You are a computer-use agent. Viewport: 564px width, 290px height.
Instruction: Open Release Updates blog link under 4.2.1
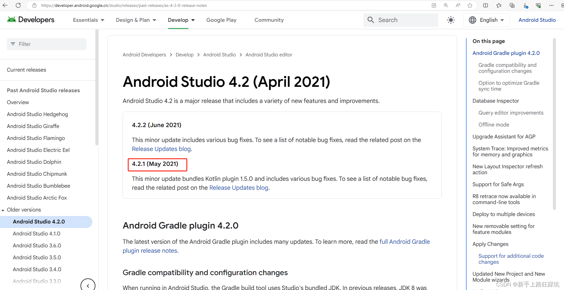(x=239, y=188)
